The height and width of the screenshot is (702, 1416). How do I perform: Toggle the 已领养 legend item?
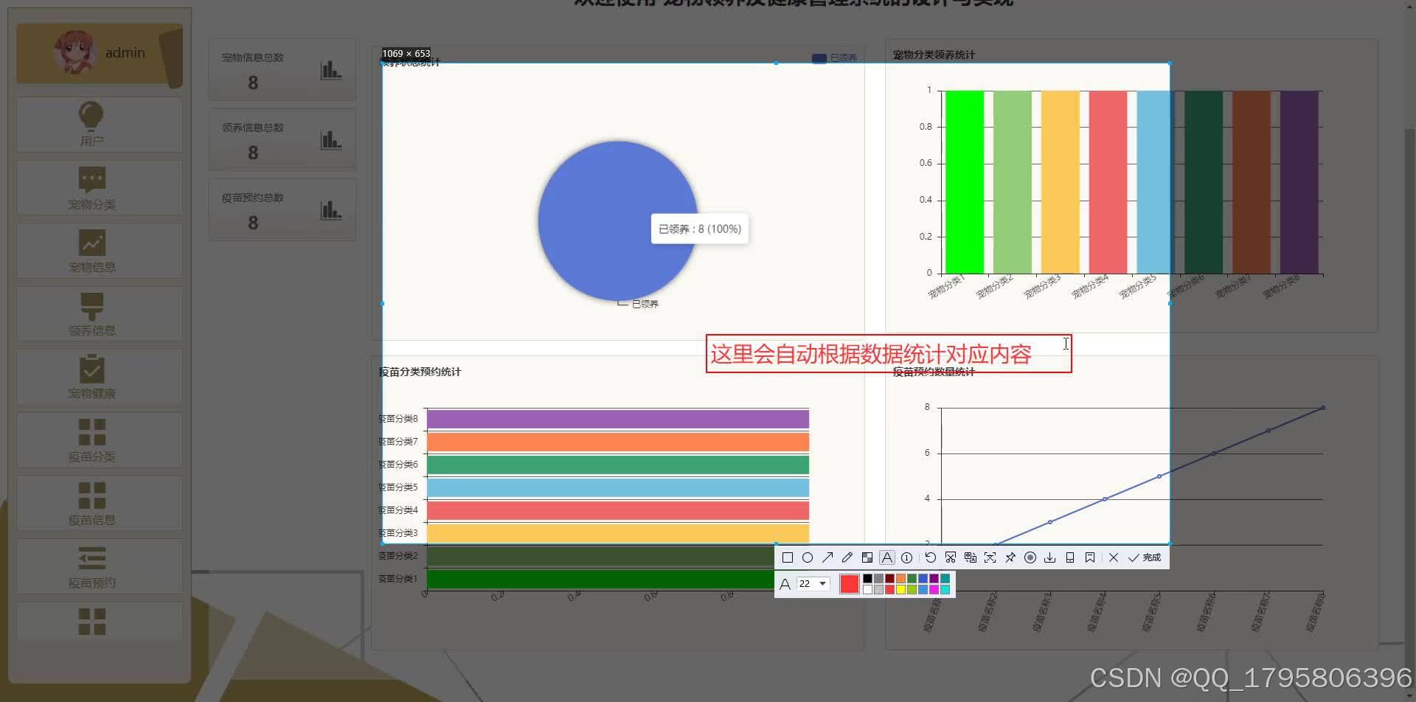tap(834, 58)
